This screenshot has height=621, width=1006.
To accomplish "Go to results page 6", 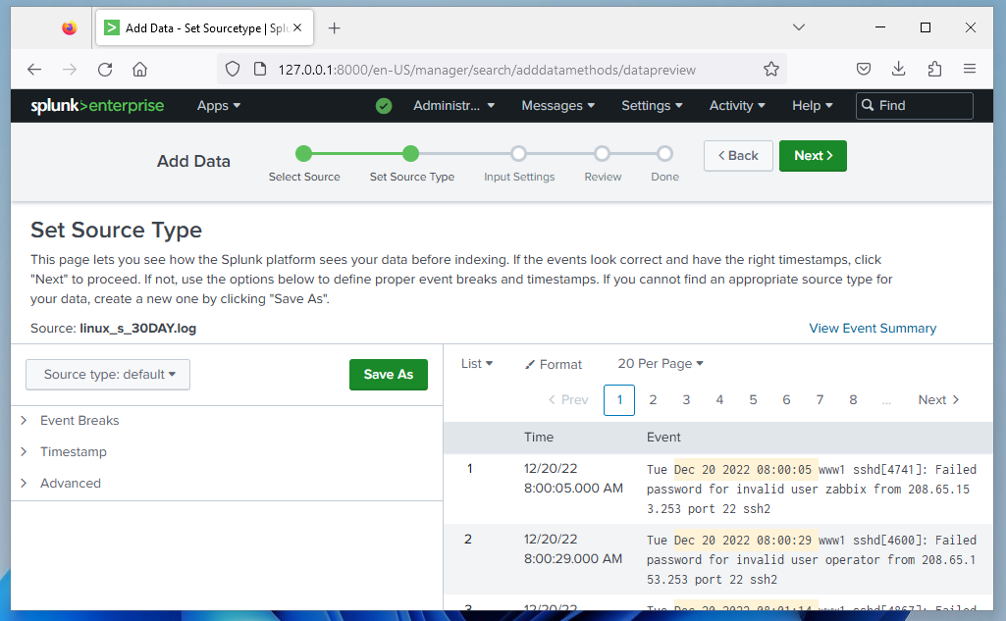I will (x=786, y=400).
